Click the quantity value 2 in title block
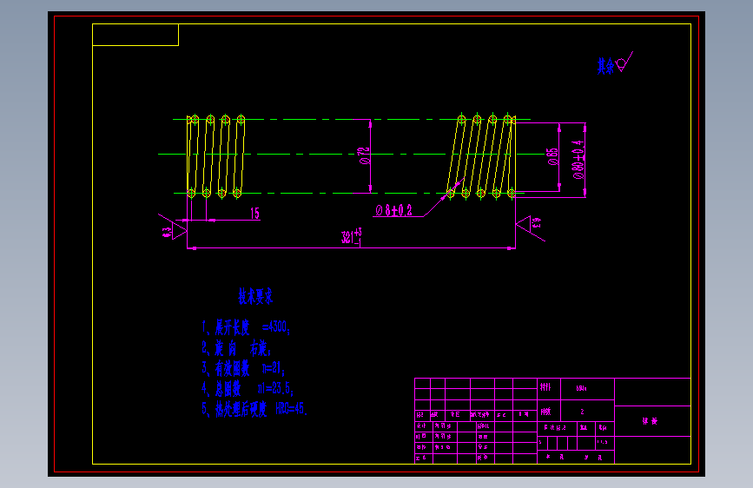Image resolution: width=753 pixels, height=488 pixels. tap(582, 412)
